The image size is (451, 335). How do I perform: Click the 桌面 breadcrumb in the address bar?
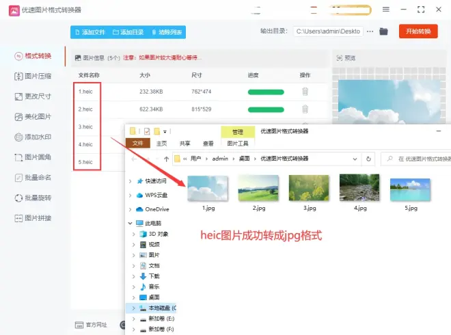coord(245,159)
